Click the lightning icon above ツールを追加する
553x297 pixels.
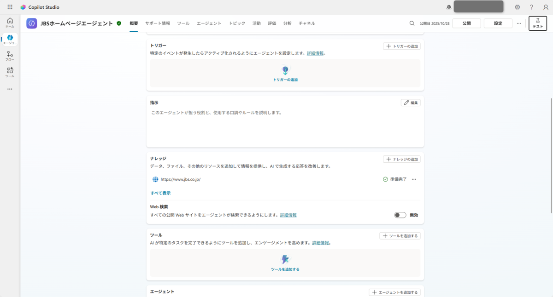click(285, 260)
